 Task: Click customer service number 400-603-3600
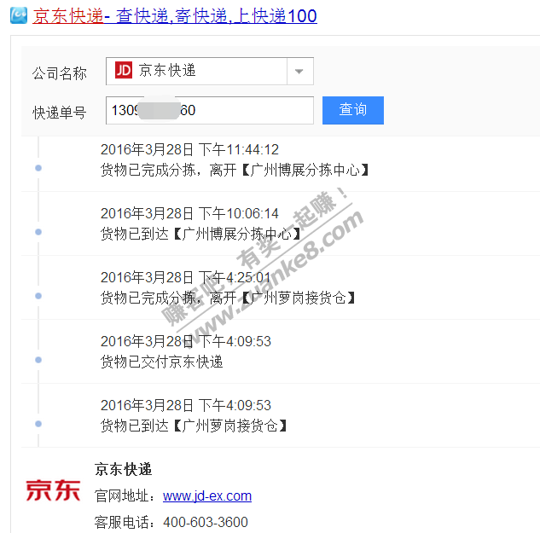point(206,522)
